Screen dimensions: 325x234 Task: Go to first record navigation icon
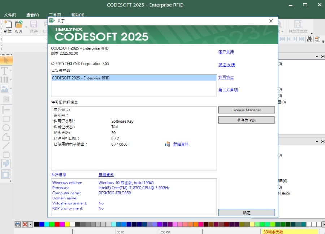click(282, 39)
